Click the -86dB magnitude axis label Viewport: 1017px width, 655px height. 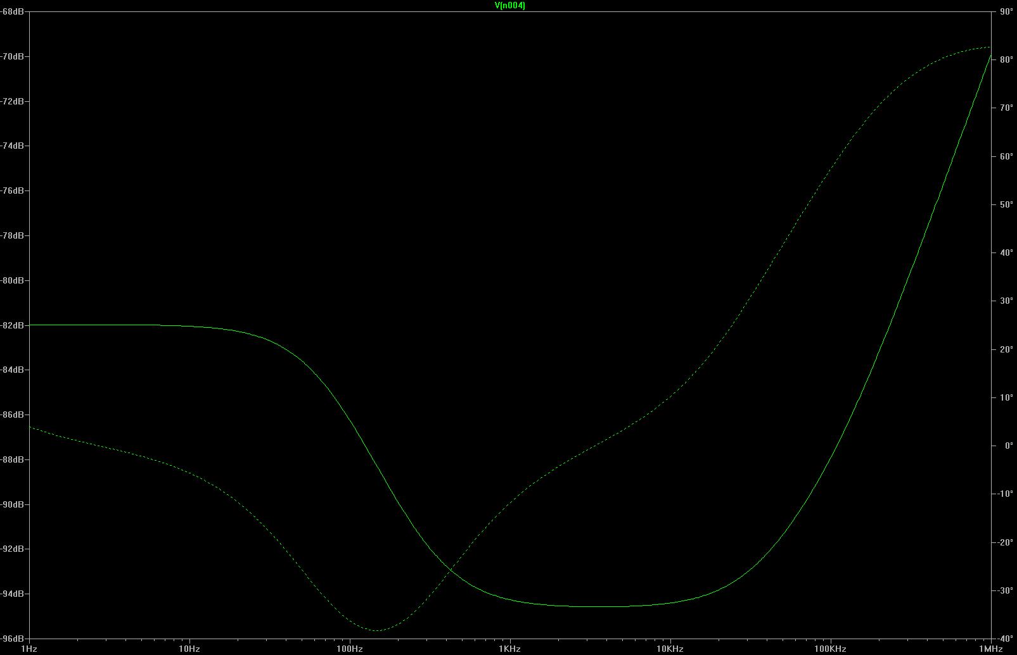[13, 415]
